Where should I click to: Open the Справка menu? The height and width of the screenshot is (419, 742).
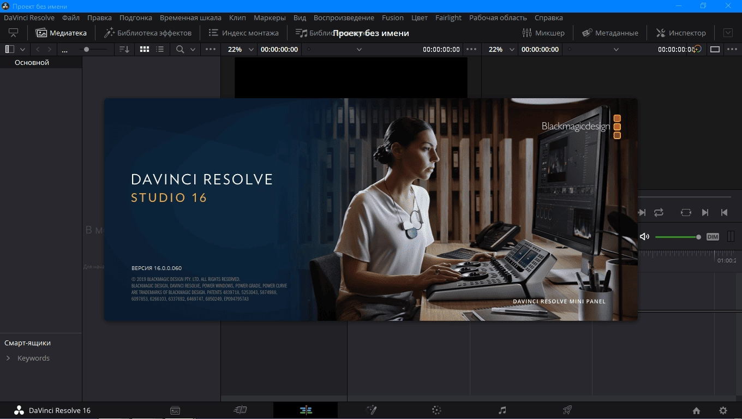click(x=549, y=17)
